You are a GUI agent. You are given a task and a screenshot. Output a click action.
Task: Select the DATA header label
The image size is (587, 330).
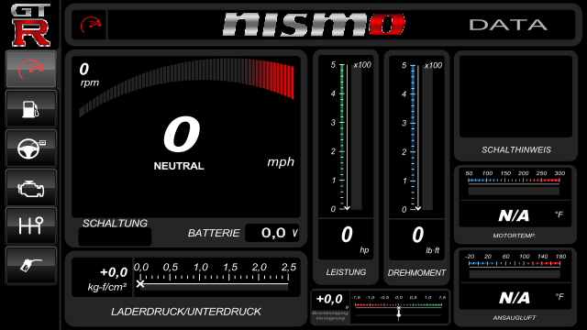[508, 25]
